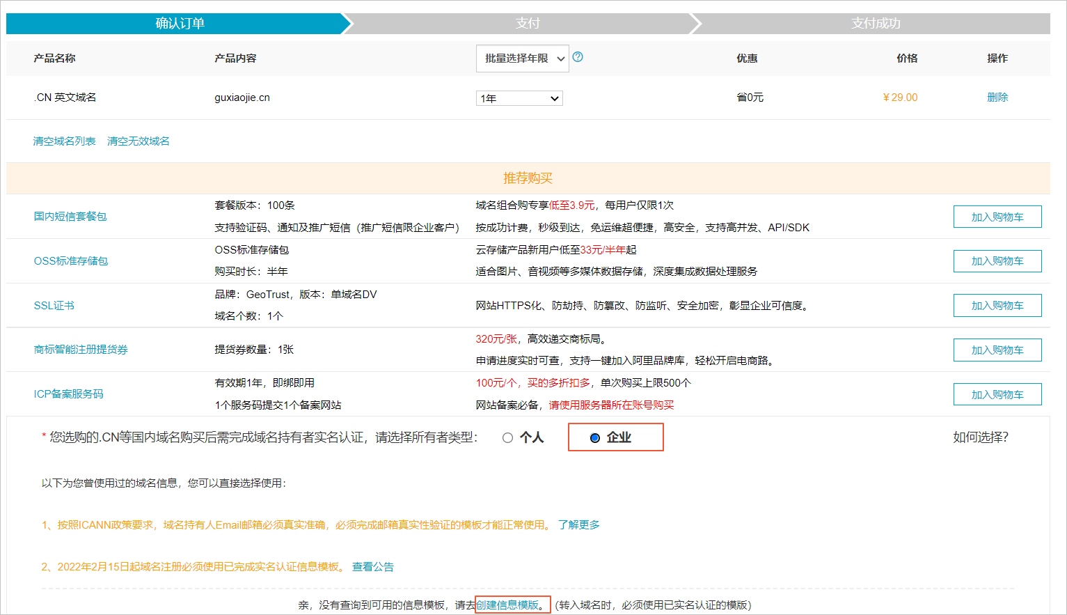Add OSS标准存储包 to cart

[997, 261]
